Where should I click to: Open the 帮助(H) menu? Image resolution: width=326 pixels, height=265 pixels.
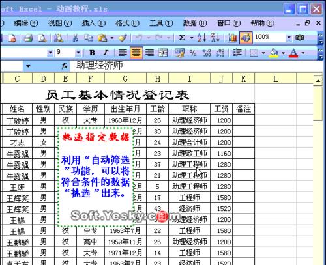263,23
